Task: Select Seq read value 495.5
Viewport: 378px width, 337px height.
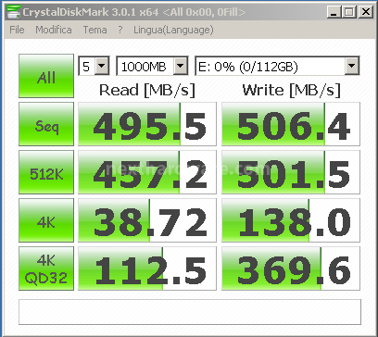Action: (x=147, y=124)
